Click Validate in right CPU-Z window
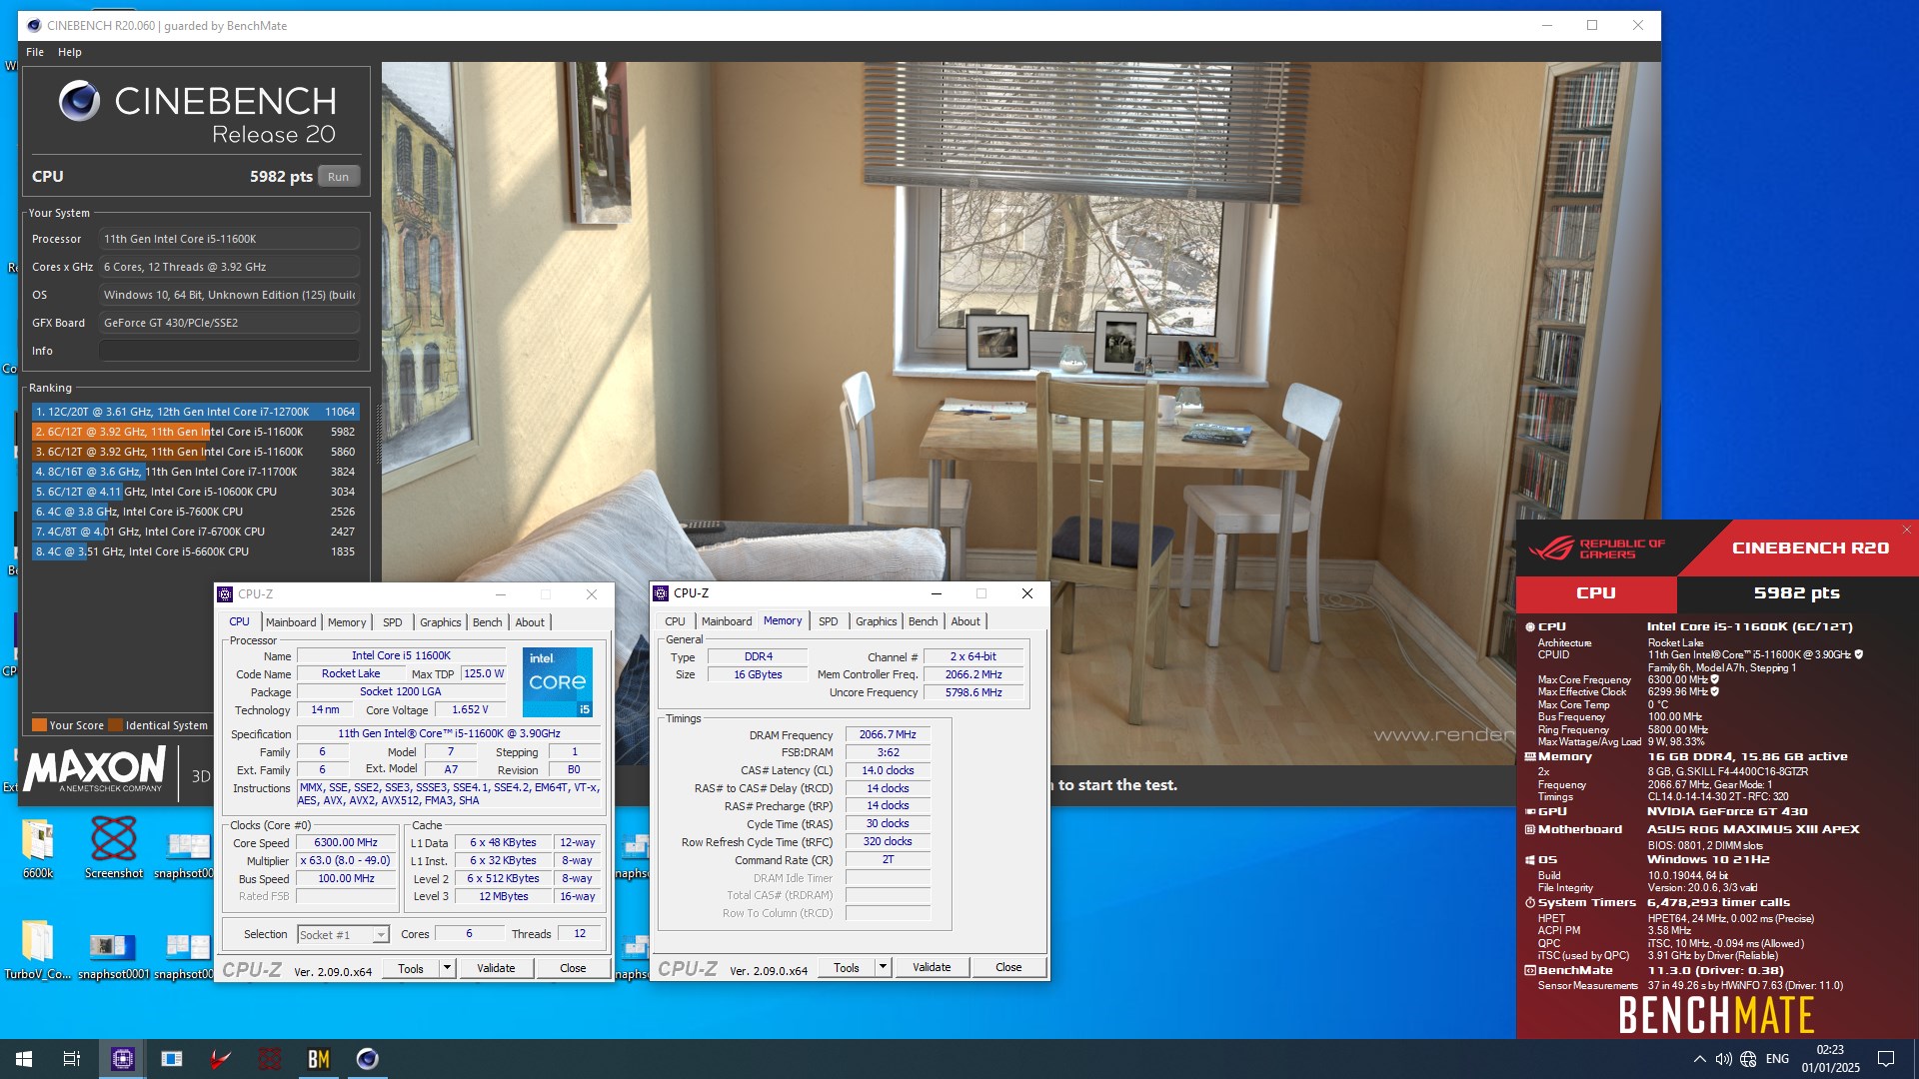The height and width of the screenshot is (1079, 1919). (932, 967)
